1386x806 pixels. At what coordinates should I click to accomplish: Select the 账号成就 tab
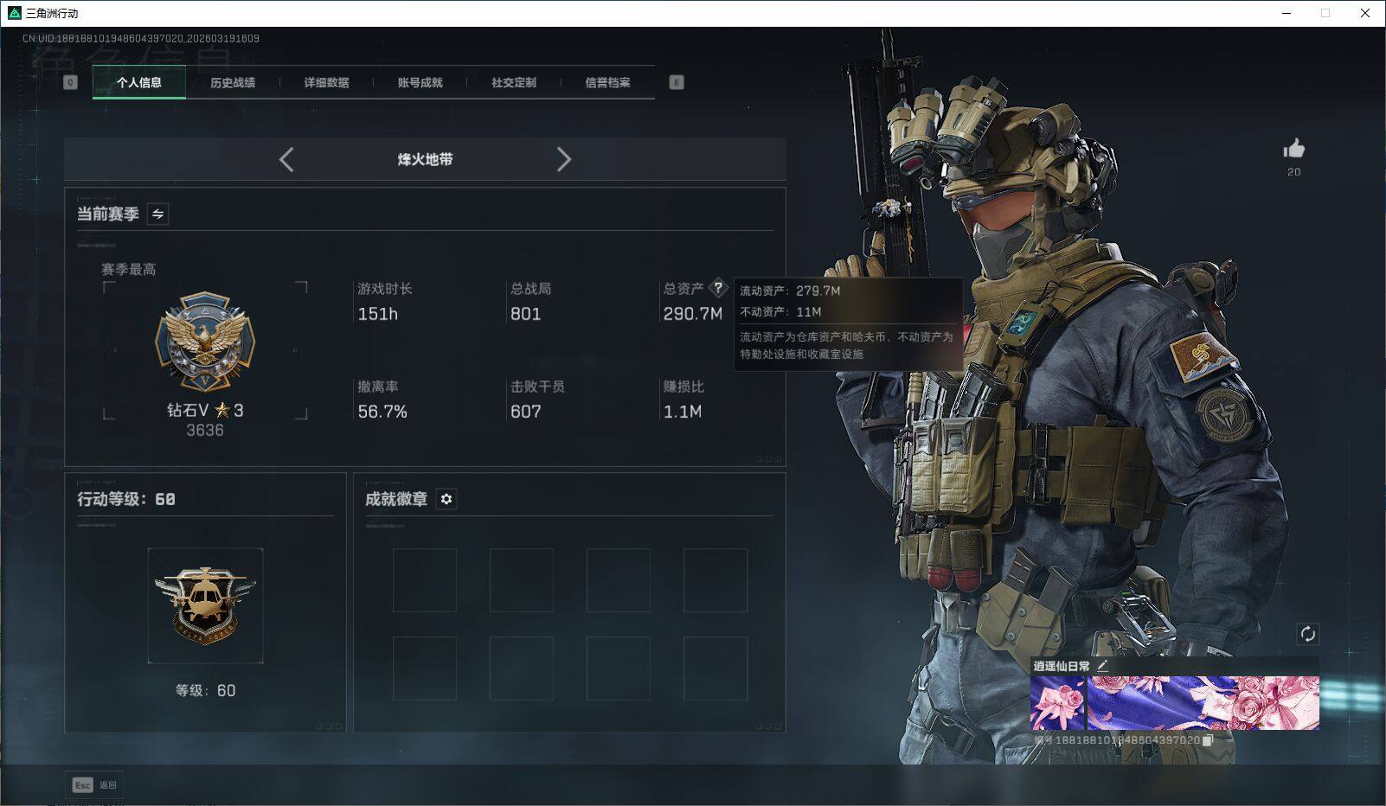pos(420,83)
